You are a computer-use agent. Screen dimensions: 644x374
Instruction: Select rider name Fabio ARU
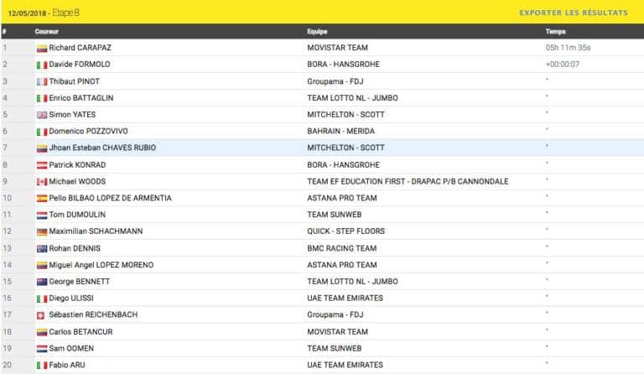(x=67, y=365)
